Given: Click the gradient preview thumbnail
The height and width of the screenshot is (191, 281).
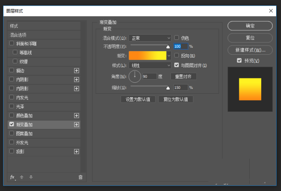Looking at the screenshot, I should [250, 89].
